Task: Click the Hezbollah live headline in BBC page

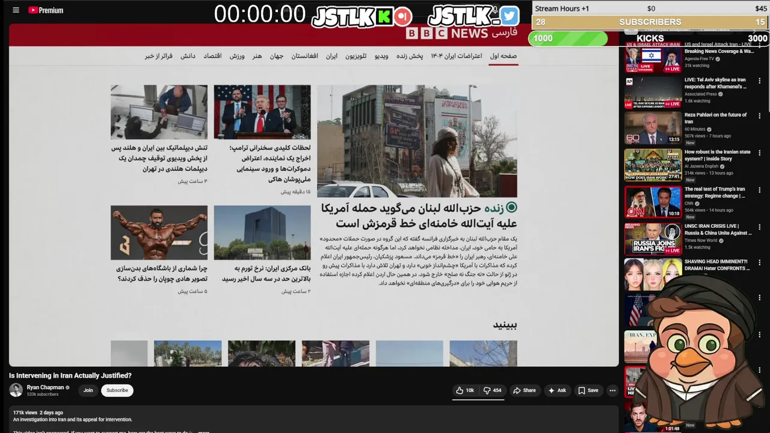Action: (x=419, y=215)
